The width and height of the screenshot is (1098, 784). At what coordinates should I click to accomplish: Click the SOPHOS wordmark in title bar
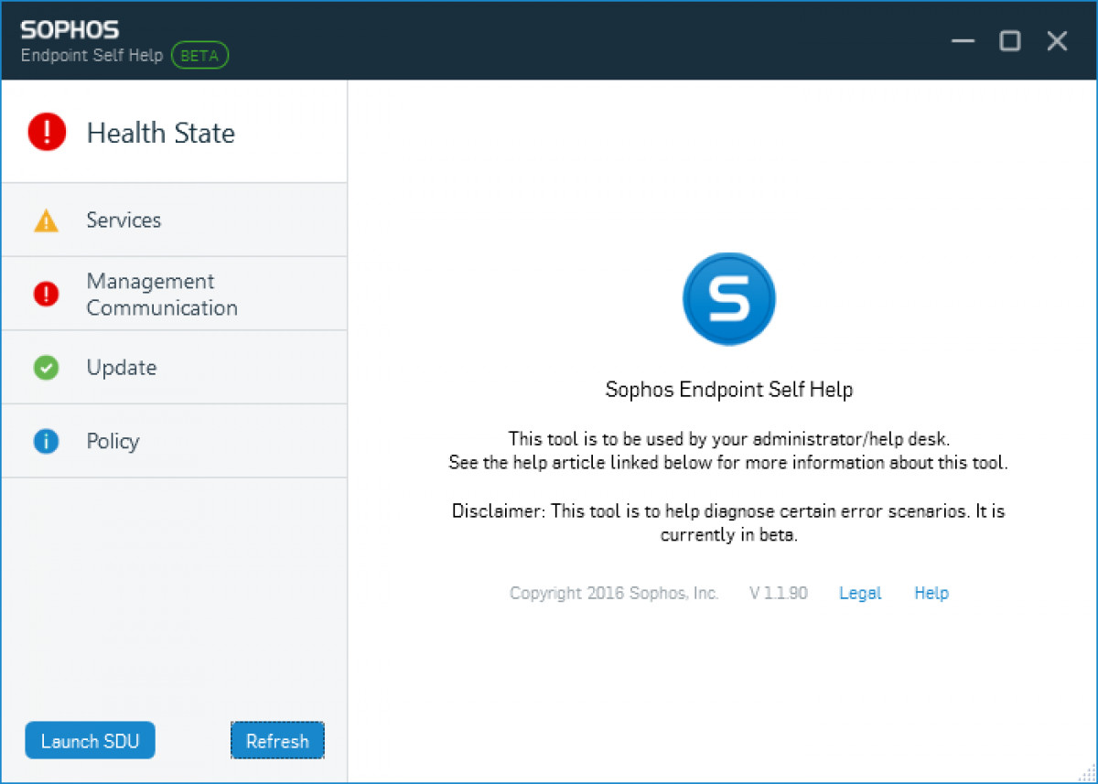pos(70,30)
